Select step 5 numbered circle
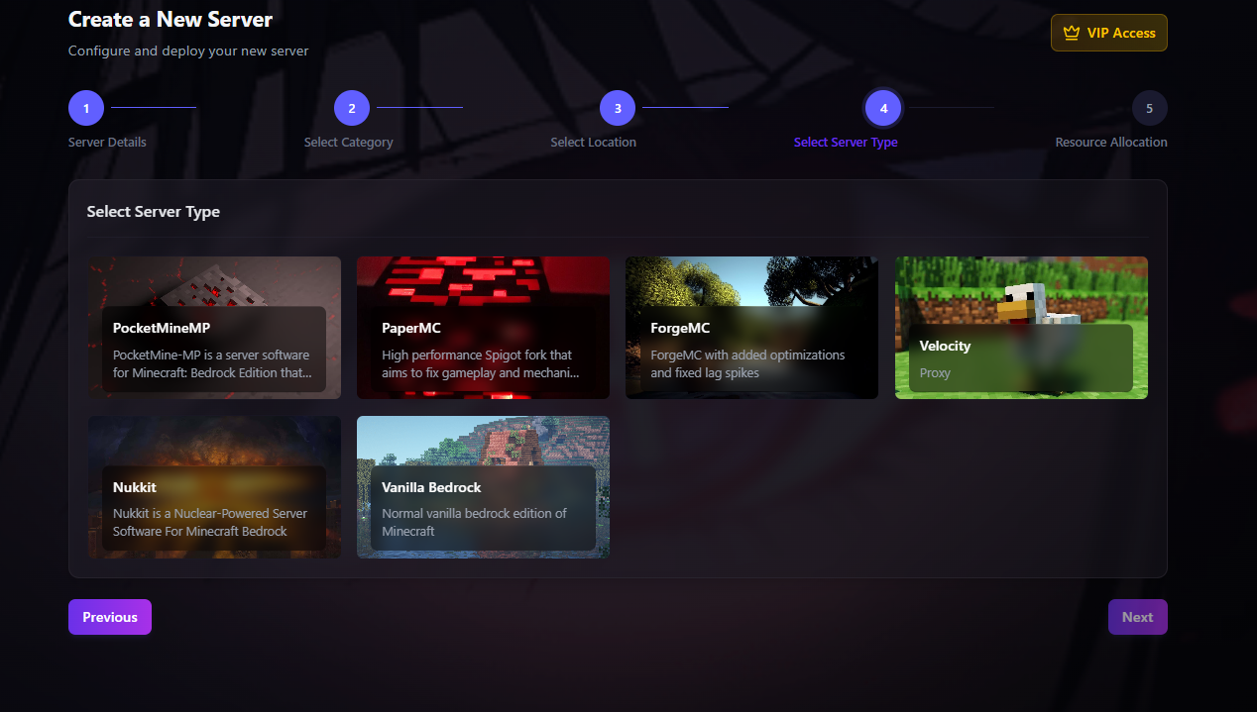This screenshot has height=712, width=1257. click(x=1149, y=107)
